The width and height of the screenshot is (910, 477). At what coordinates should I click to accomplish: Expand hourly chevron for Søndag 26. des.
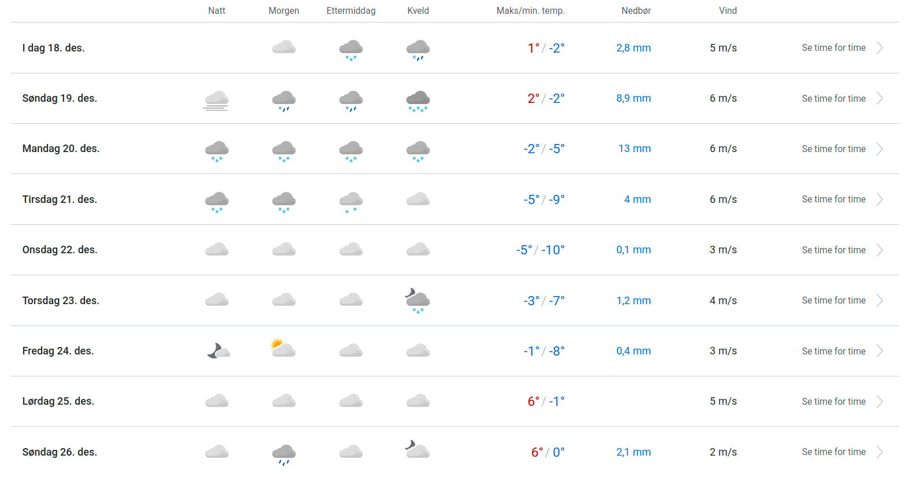[x=879, y=452]
